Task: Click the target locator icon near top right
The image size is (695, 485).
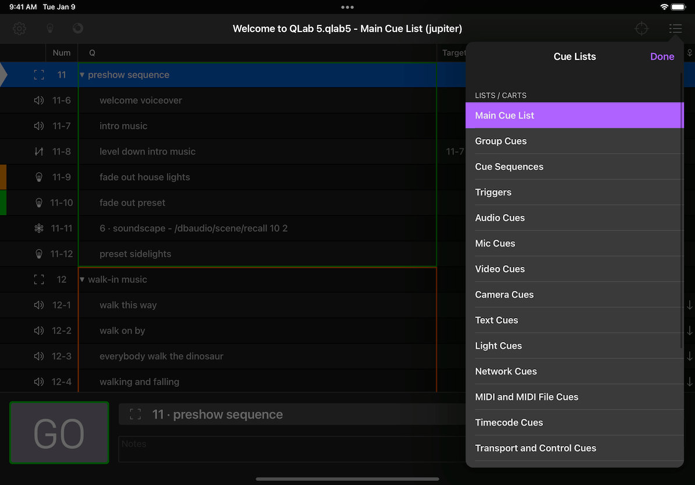Action: pyautogui.click(x=642, y=28)
